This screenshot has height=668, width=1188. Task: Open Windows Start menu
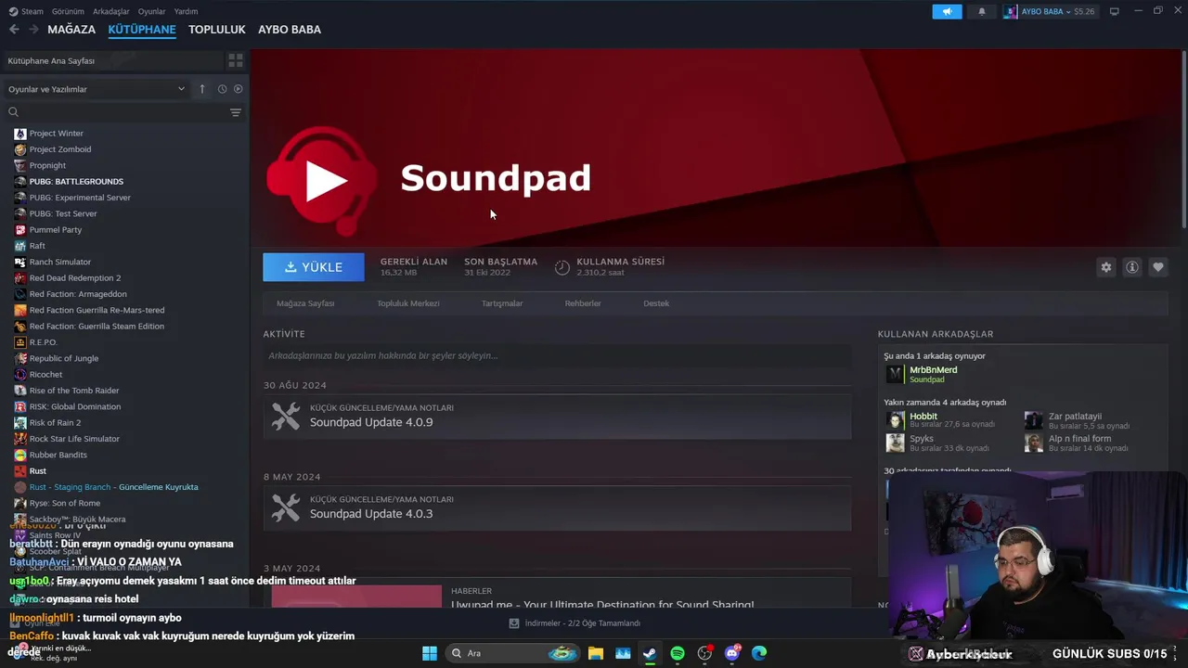pyautogui.click(x=430, y=653)
